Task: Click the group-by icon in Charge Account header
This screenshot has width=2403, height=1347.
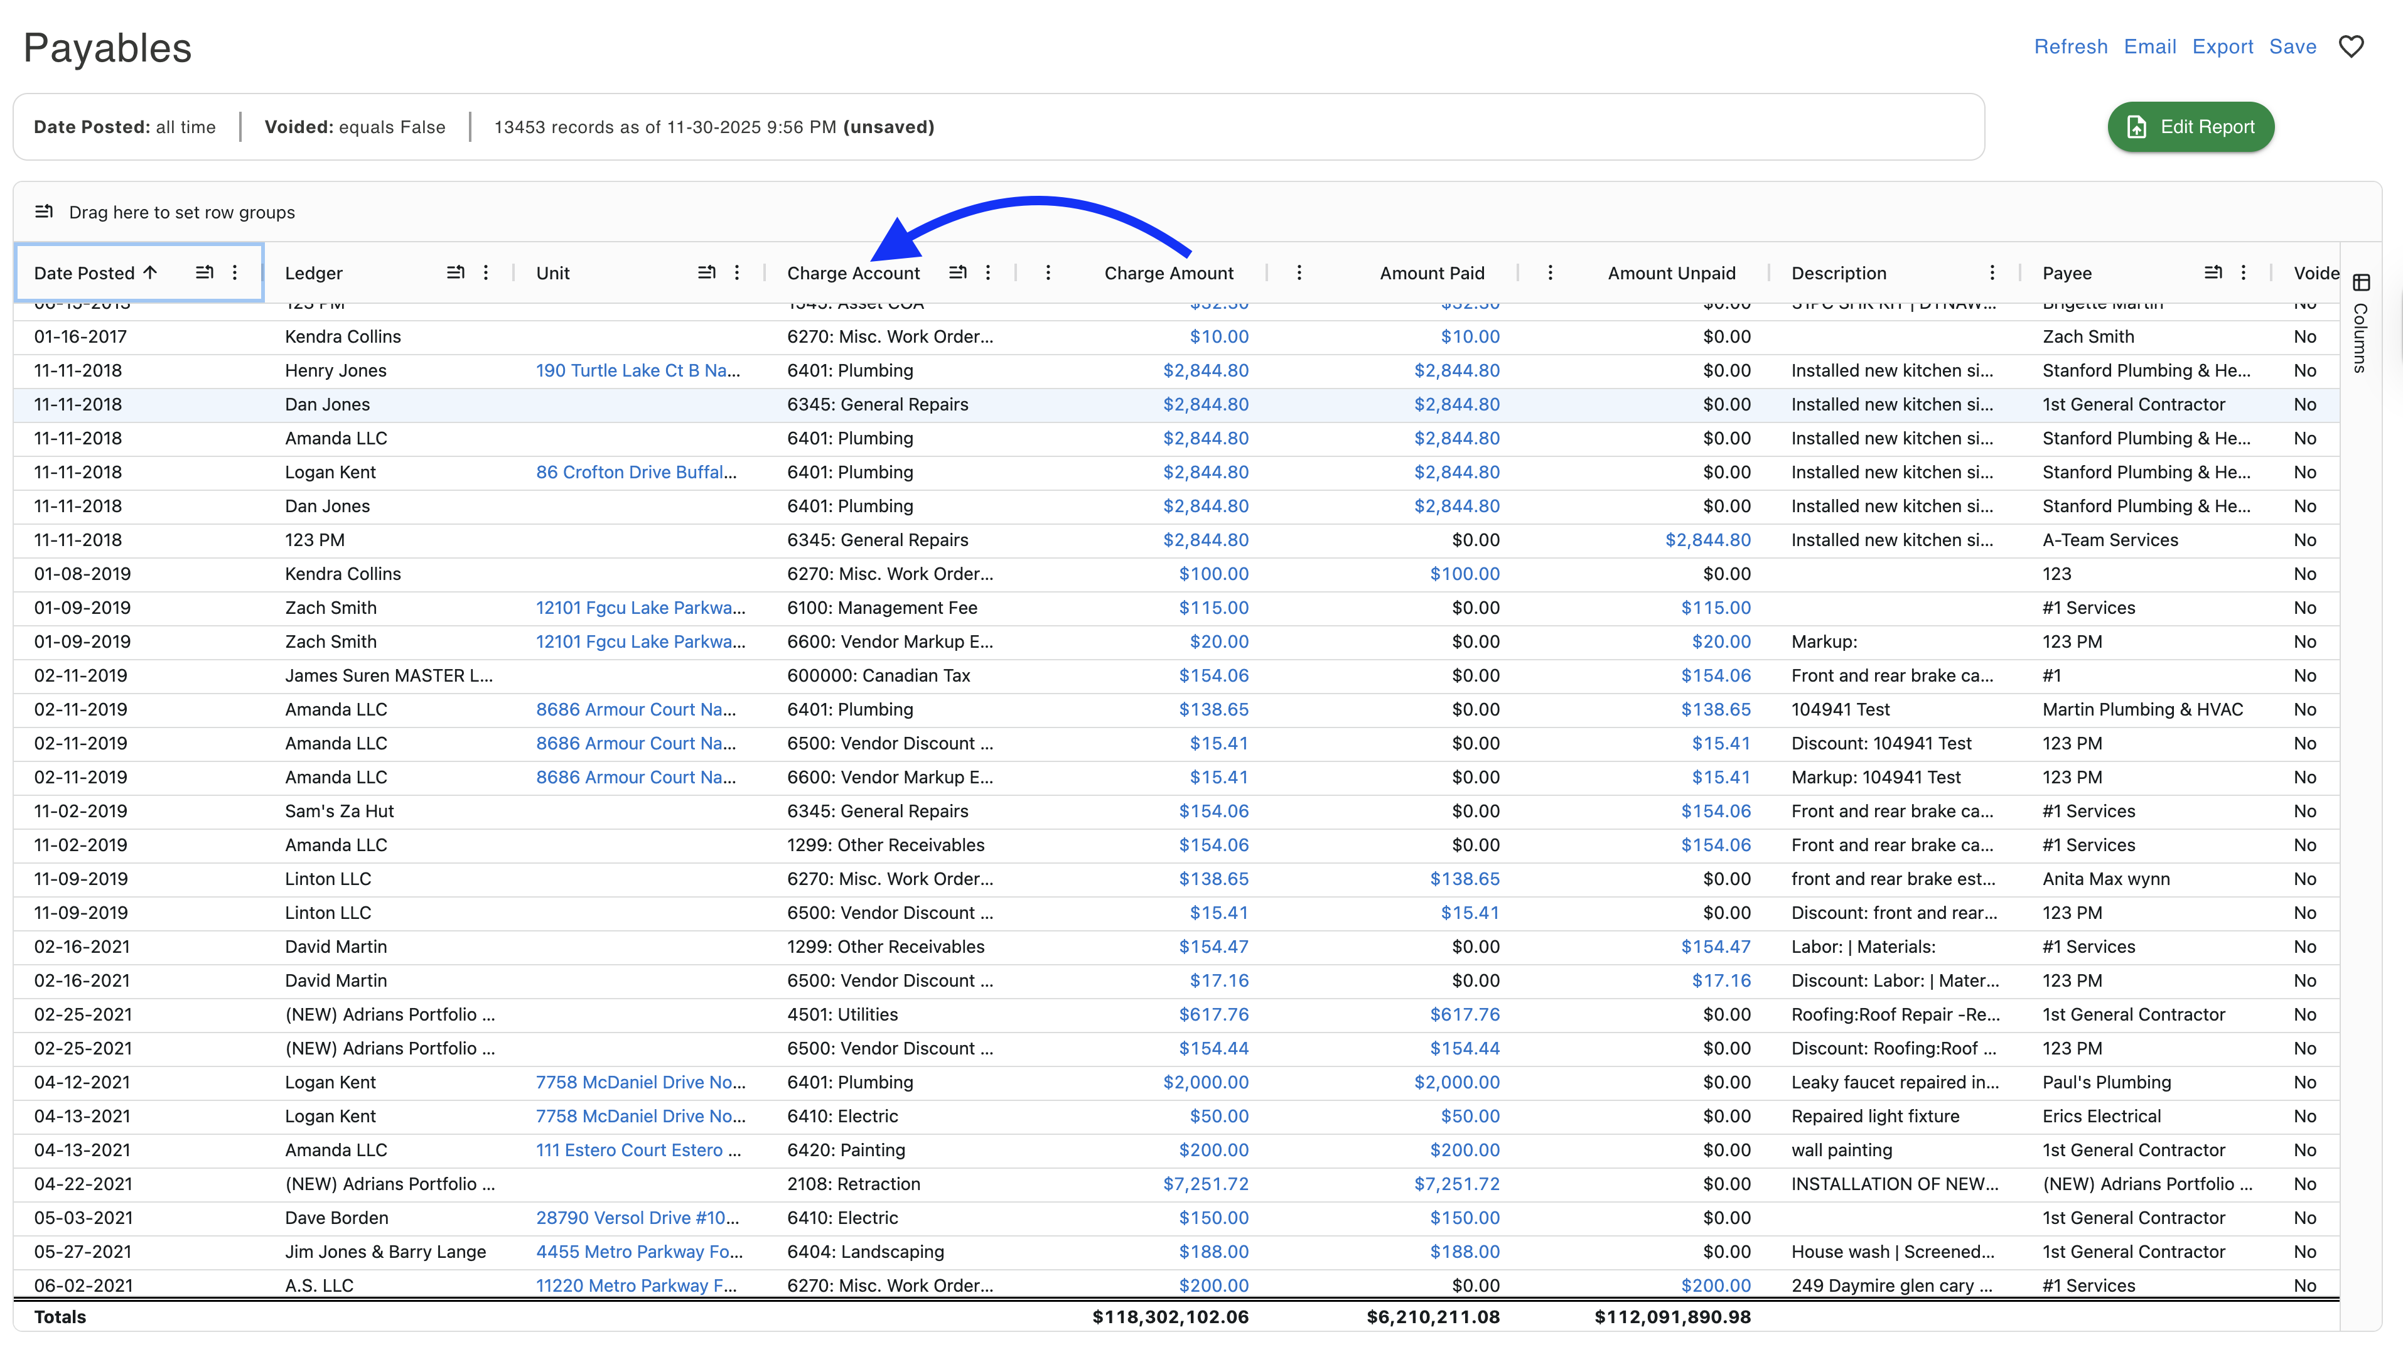Action: pos(957,272)
